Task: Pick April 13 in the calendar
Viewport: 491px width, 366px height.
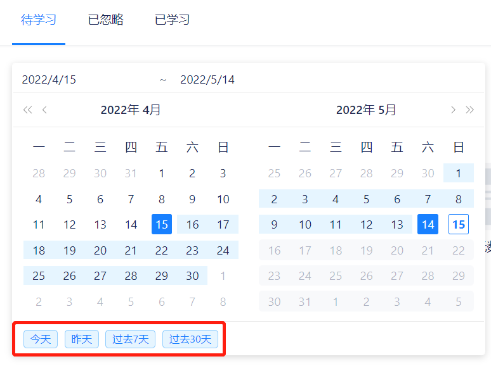Action: point(100,224)
